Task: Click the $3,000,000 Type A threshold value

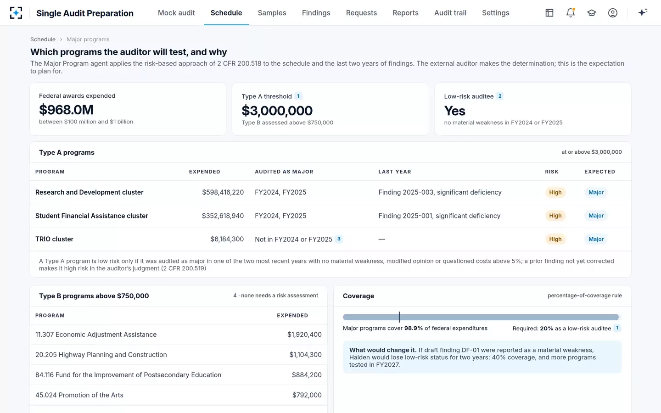Action: pos(277,111)
